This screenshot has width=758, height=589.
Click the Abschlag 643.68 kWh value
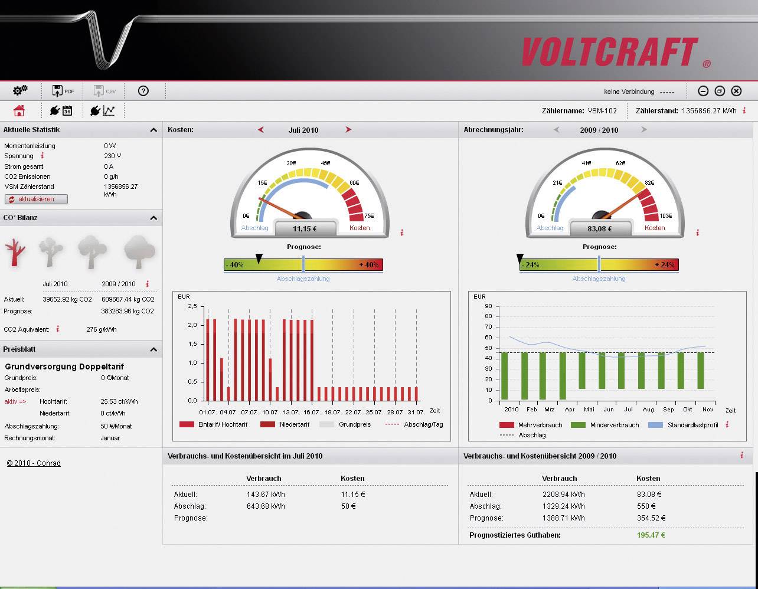(266, 506)
